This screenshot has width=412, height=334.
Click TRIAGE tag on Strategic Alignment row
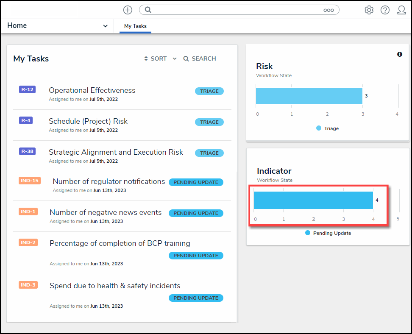pyautogui.click(x=209, y=153)
